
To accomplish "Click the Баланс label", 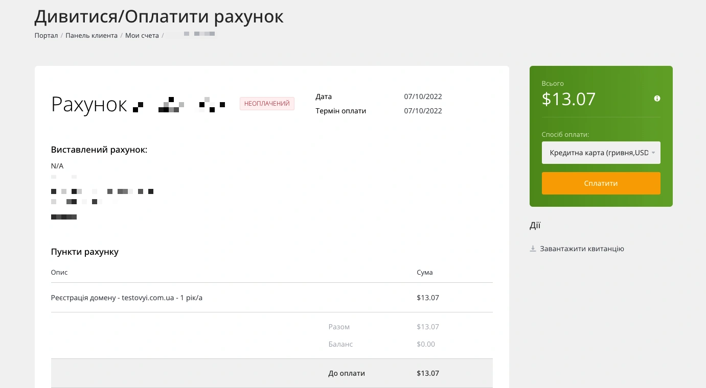I will [x=340, y=344].
